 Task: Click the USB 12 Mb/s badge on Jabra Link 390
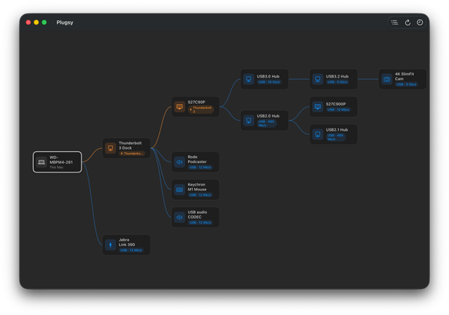point(131,250)
